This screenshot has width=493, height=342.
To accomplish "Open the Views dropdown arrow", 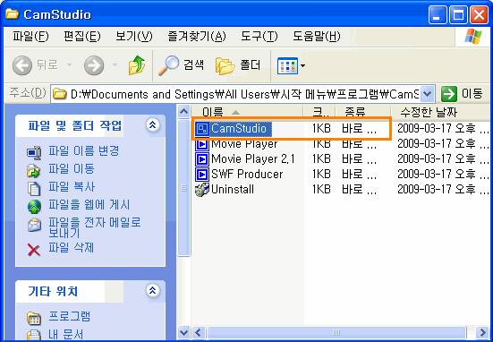I will [302, 65].
